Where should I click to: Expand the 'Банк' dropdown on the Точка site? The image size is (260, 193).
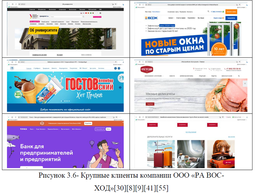tap(32, 129)
